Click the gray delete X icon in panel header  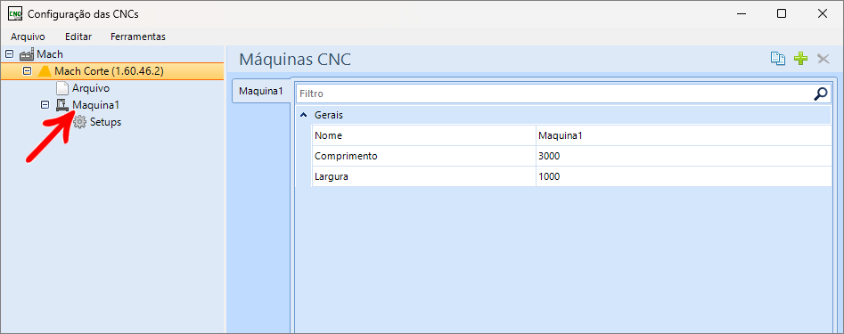coord(824,59)
